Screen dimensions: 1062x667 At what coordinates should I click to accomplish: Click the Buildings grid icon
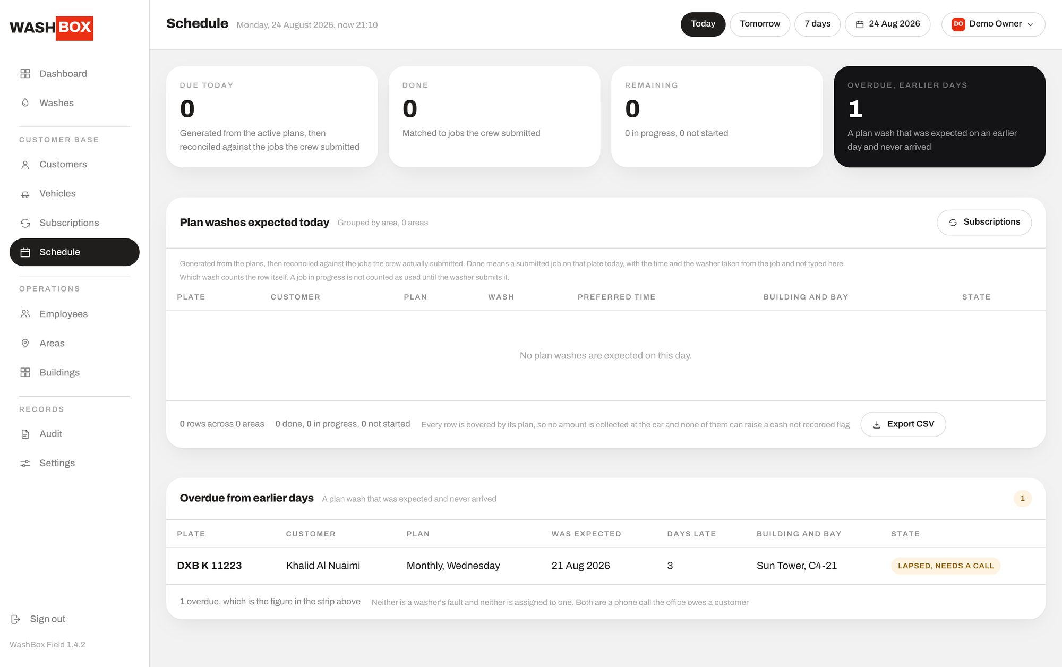25,372
